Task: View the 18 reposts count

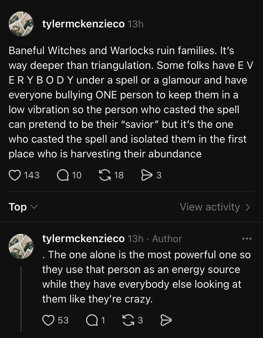Action: pyautogui.click(x=119, y=175)
